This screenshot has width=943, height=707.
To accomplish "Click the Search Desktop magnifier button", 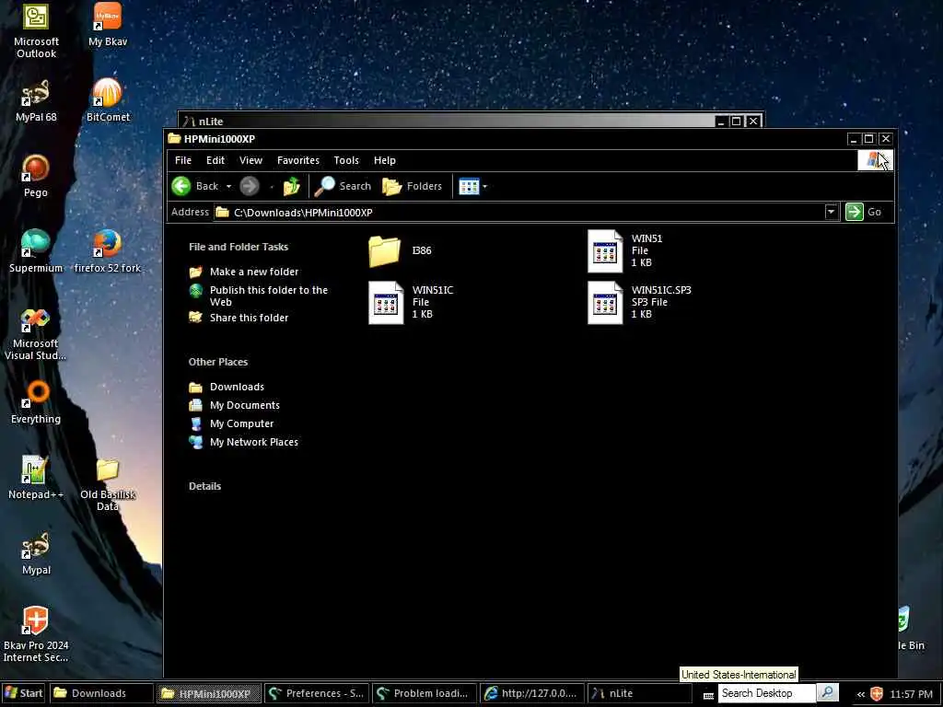I will (x=828, y=693).
